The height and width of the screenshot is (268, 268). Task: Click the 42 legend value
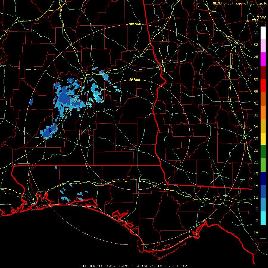coord(256,103)
